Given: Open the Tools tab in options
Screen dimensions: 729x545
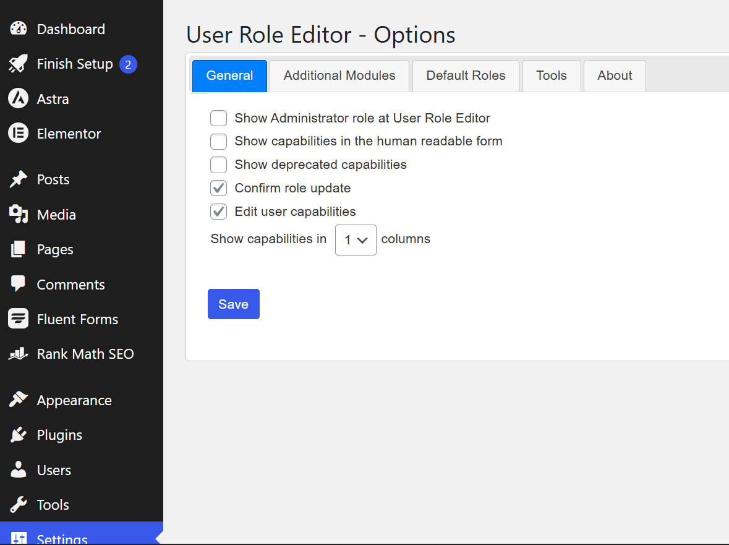Looking at the screenshot, I should [x=552, y=76].
